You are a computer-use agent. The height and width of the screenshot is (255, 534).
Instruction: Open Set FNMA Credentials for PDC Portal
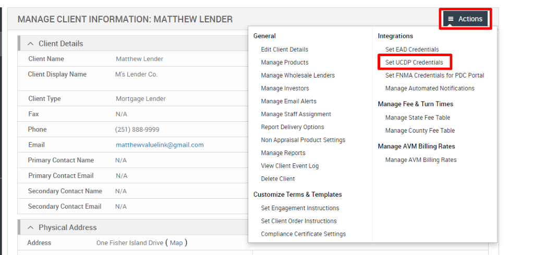pyautogui.click(x=434, y=75)
